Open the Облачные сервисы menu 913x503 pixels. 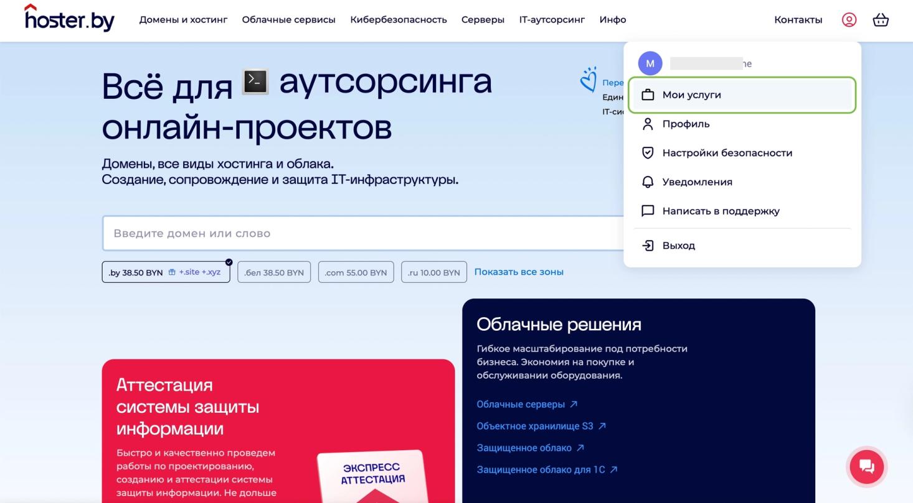tap(289, 20)
